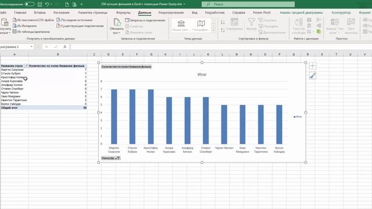
Task: Click the green data model icon
Action: pyautogui.click(x=319, y=31)
